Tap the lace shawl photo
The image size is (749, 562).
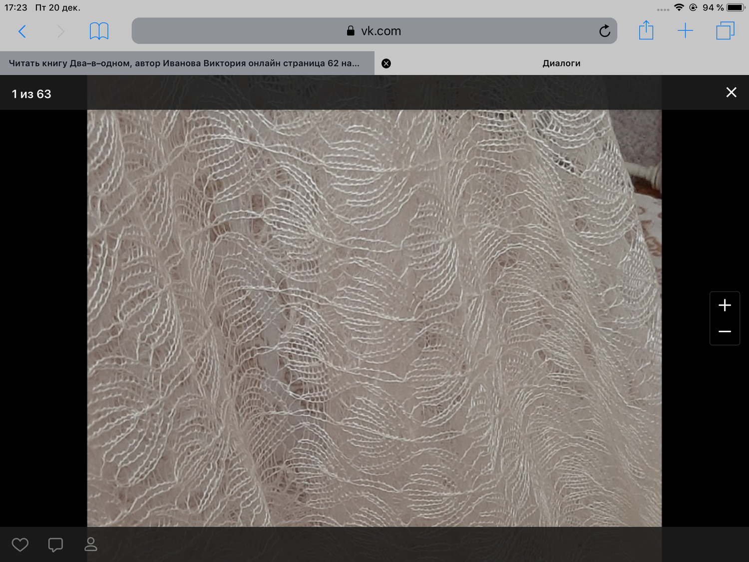(374, 318)
